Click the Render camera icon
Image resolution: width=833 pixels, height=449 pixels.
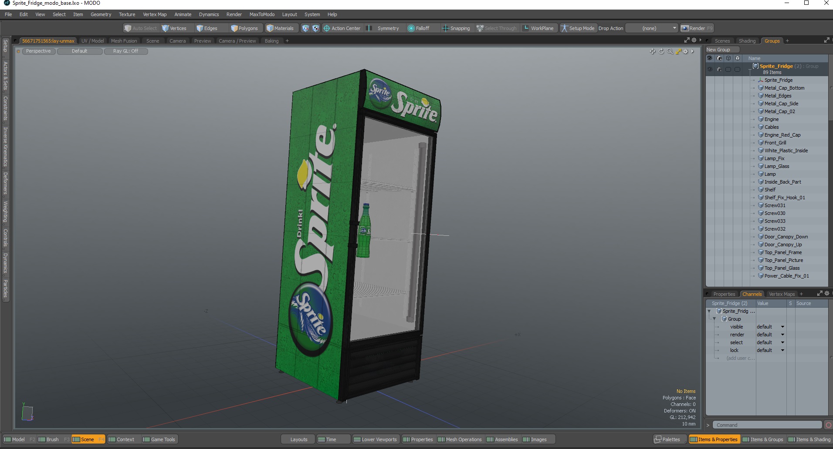pos(685,28)
